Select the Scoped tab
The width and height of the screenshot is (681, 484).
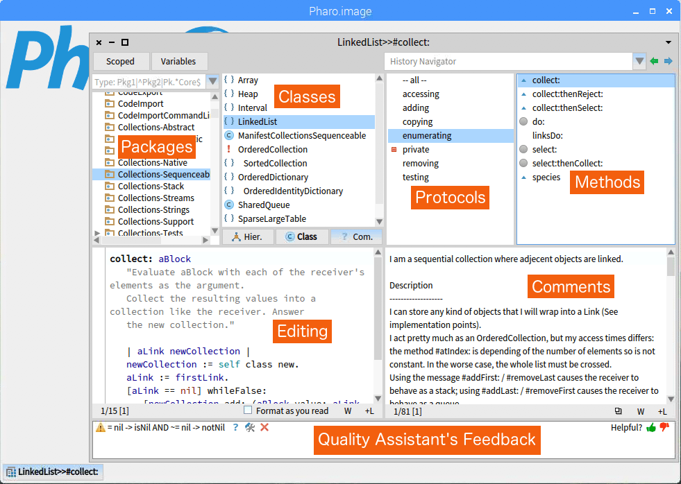pos(121,61)
